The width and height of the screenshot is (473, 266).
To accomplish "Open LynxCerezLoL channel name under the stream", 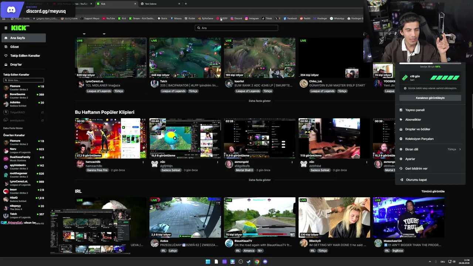I will click(95, 81).
